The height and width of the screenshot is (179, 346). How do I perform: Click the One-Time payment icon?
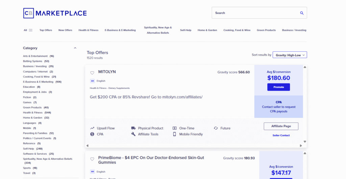point(175,128)
